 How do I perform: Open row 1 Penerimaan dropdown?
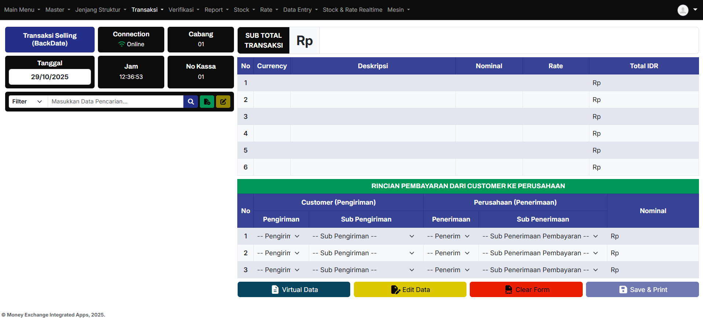448,236
